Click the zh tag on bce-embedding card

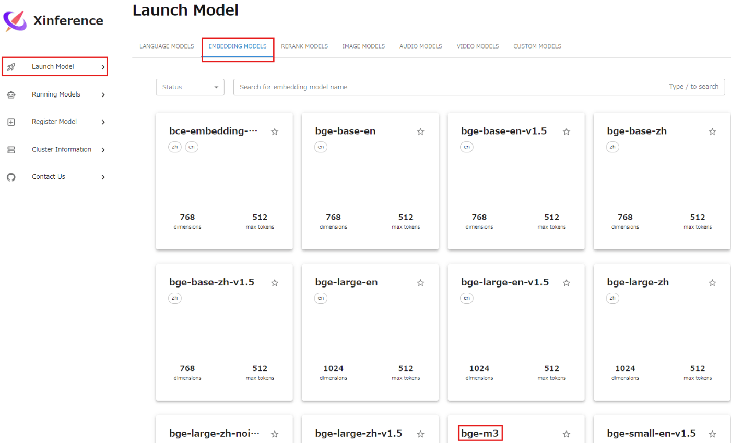pyautogui.click(x=175, y=147)
